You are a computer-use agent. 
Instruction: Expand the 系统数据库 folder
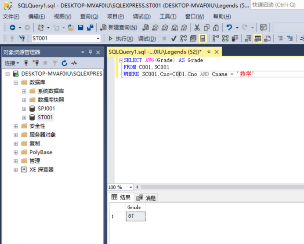[x=24, y=91]
